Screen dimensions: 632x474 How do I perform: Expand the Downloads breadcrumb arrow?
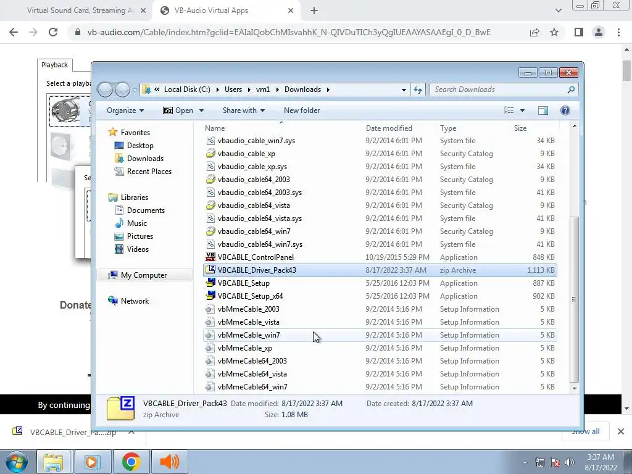pyautogui.click(x=328, y=89)
